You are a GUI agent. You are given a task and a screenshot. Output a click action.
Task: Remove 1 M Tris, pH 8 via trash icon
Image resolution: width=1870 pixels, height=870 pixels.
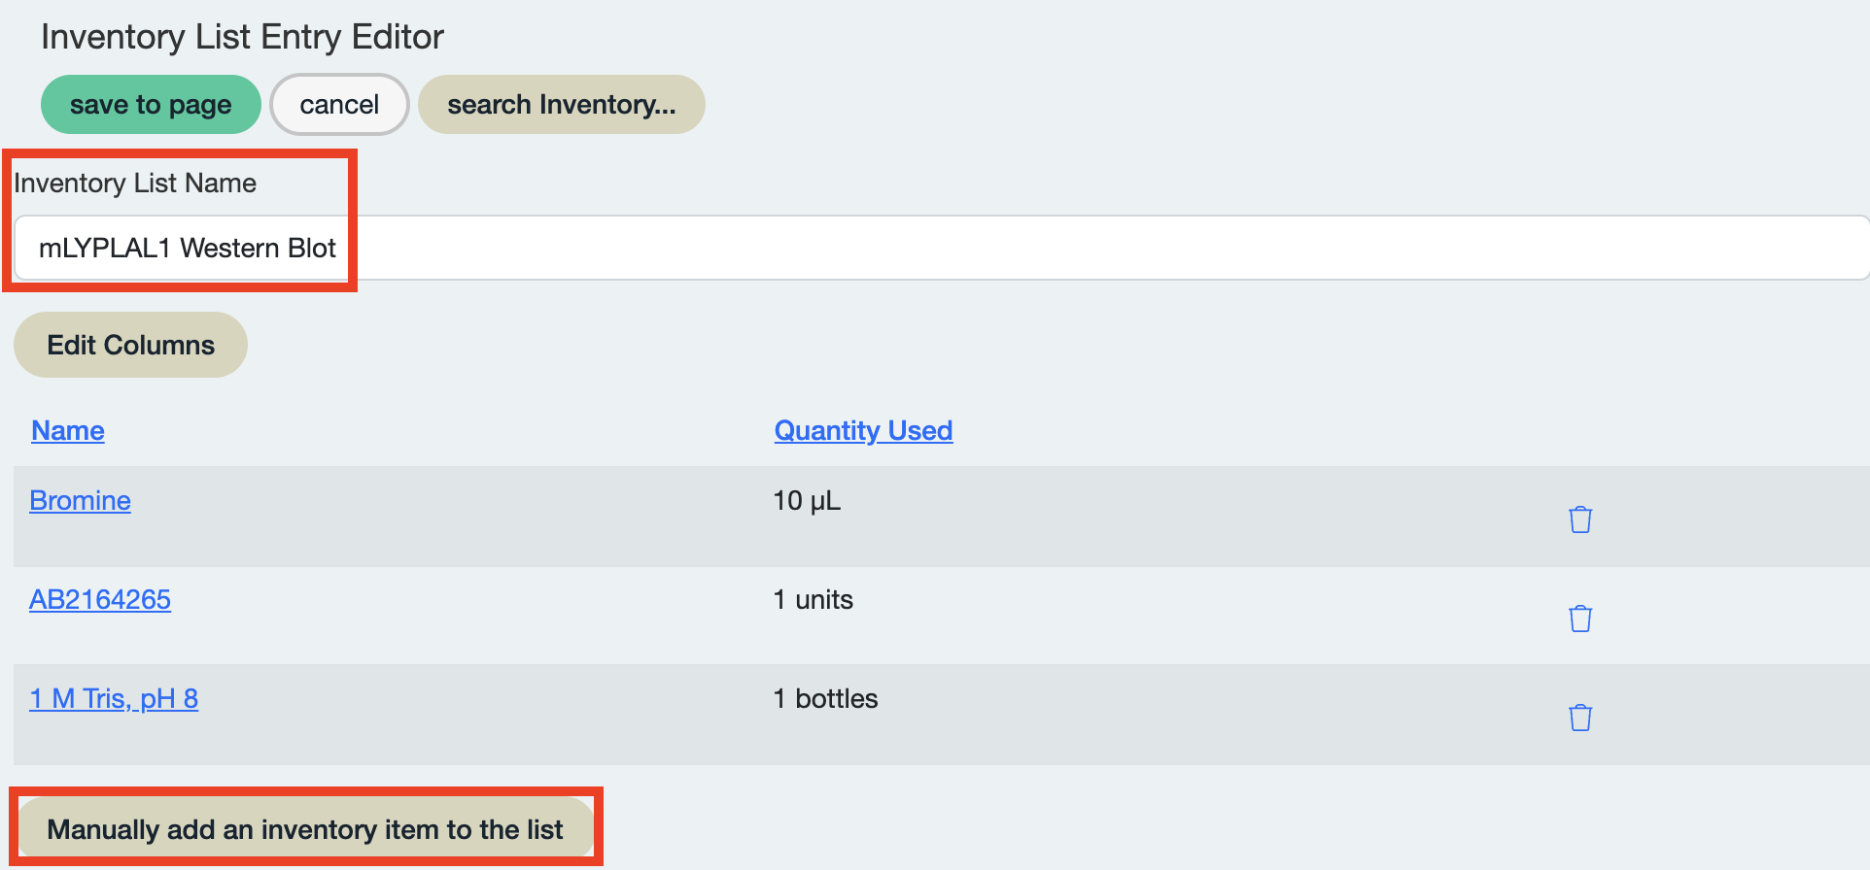click(1580, 718)
